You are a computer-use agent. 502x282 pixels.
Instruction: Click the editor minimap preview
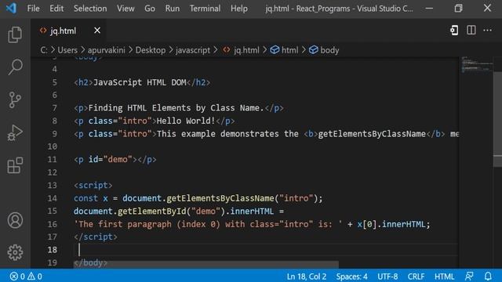tap(476, 64)
